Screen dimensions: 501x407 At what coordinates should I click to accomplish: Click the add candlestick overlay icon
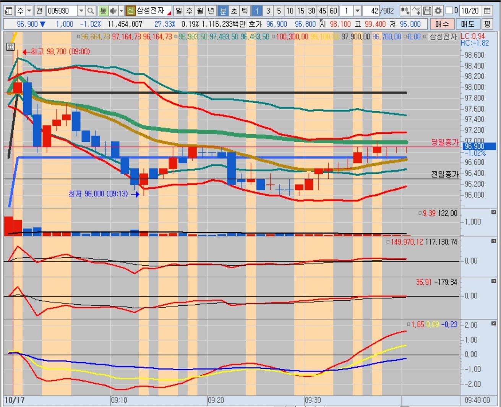(405, 11)
